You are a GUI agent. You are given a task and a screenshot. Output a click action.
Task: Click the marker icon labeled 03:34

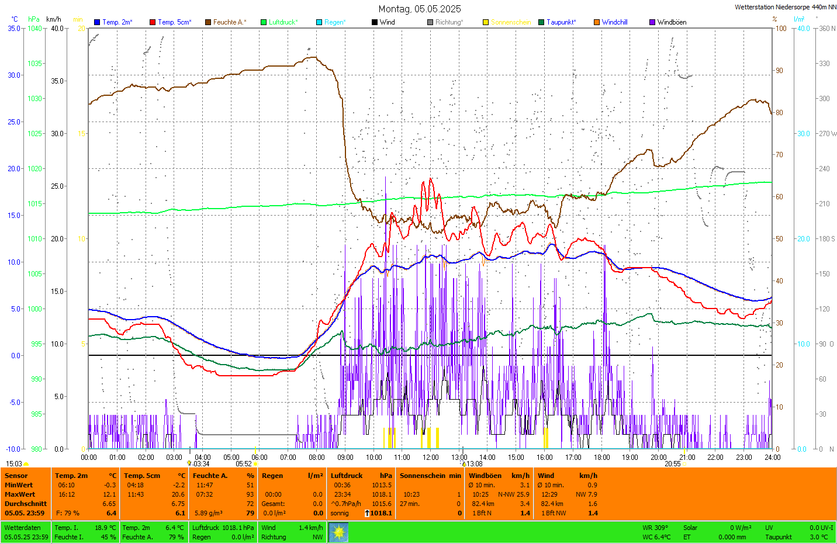[x=189, y=464]
